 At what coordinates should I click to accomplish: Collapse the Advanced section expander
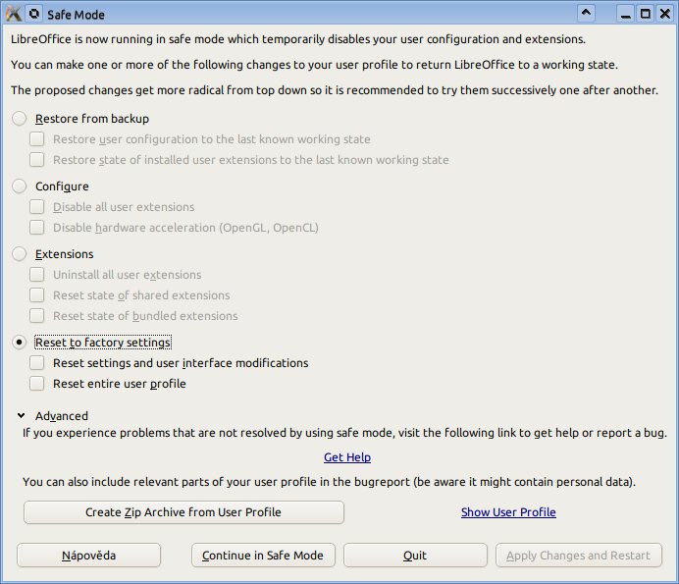point(21,416)
